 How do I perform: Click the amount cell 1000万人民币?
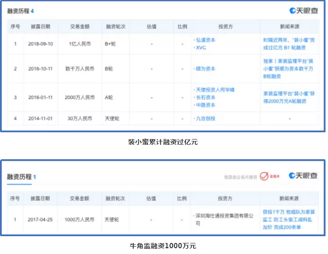pyautogui.click(x=79, y=219)
